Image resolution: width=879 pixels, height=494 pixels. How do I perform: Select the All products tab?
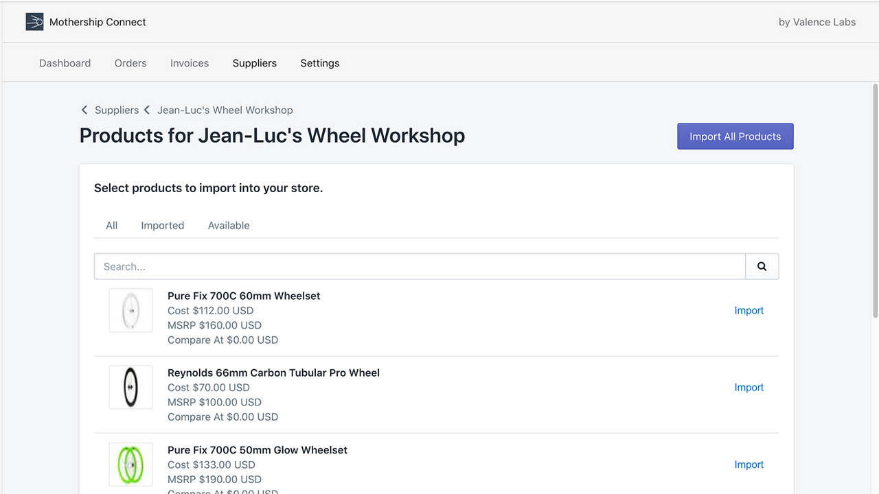(111, 225)
